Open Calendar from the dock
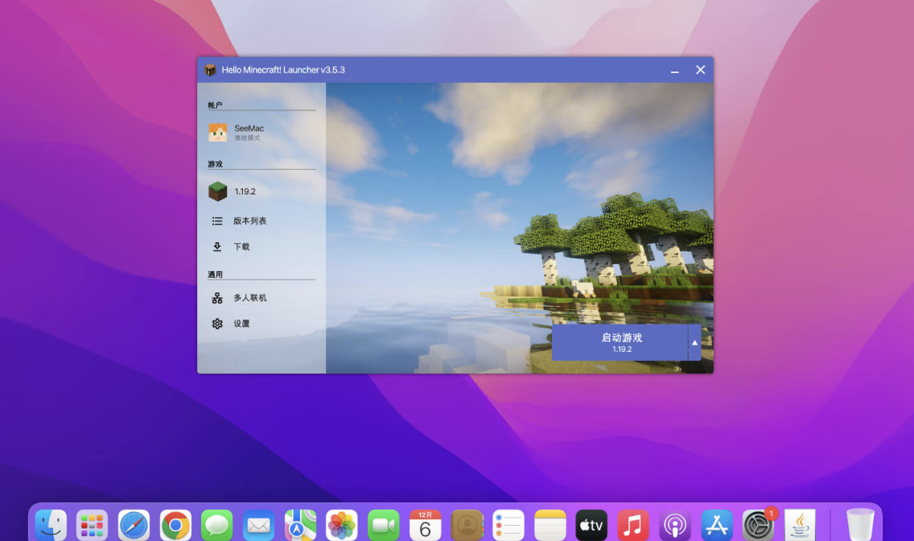The height and width of the screenshot is (541, 914). click(x=425, y=525)
